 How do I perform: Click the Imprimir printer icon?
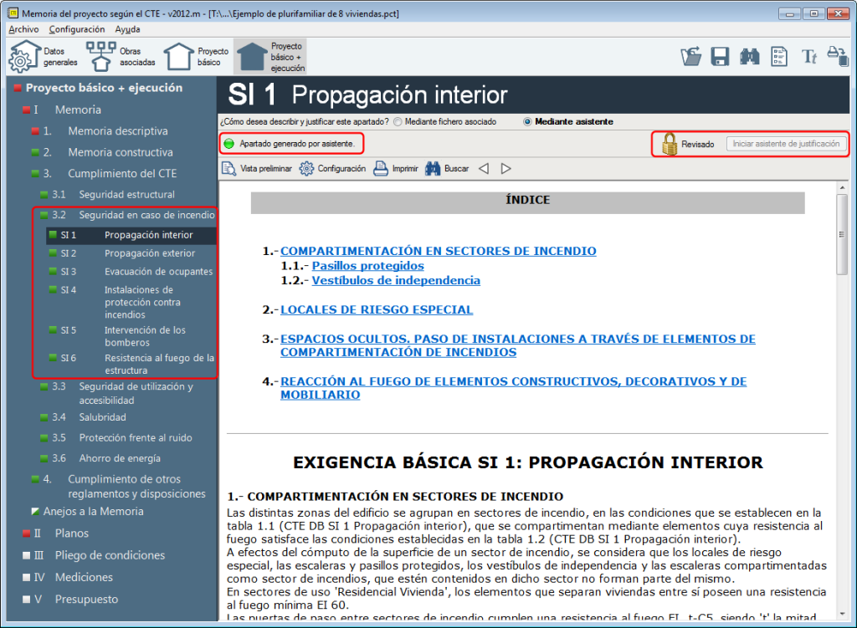pyautogui.click(x=381, y=169)
